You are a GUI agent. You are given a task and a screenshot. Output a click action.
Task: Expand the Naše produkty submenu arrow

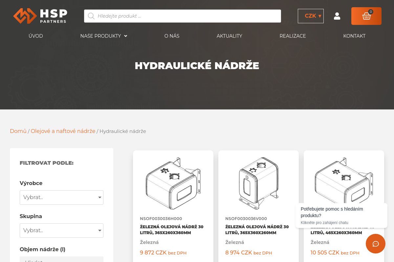click(x=126, y=36)
